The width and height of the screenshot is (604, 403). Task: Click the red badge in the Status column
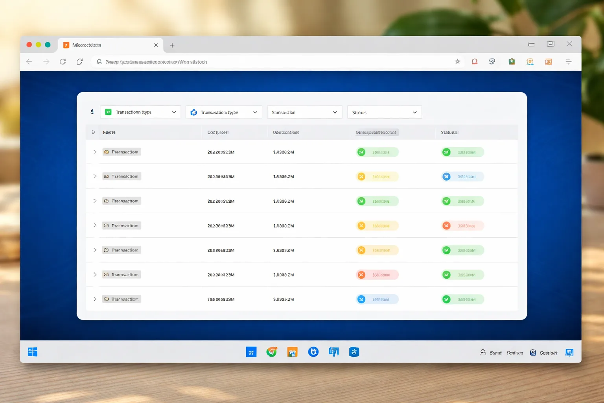coord(462,226)
